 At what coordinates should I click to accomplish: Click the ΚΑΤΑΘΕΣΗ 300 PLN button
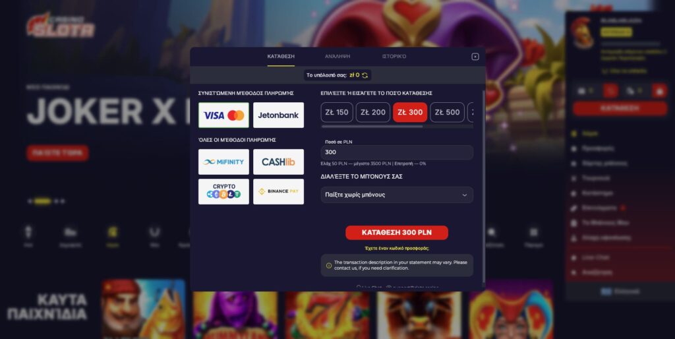(x=396, y=233)
